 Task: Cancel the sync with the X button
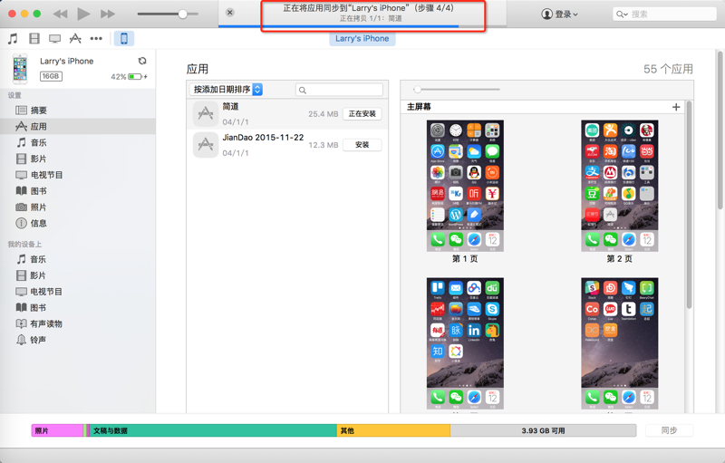click(230, 13)
